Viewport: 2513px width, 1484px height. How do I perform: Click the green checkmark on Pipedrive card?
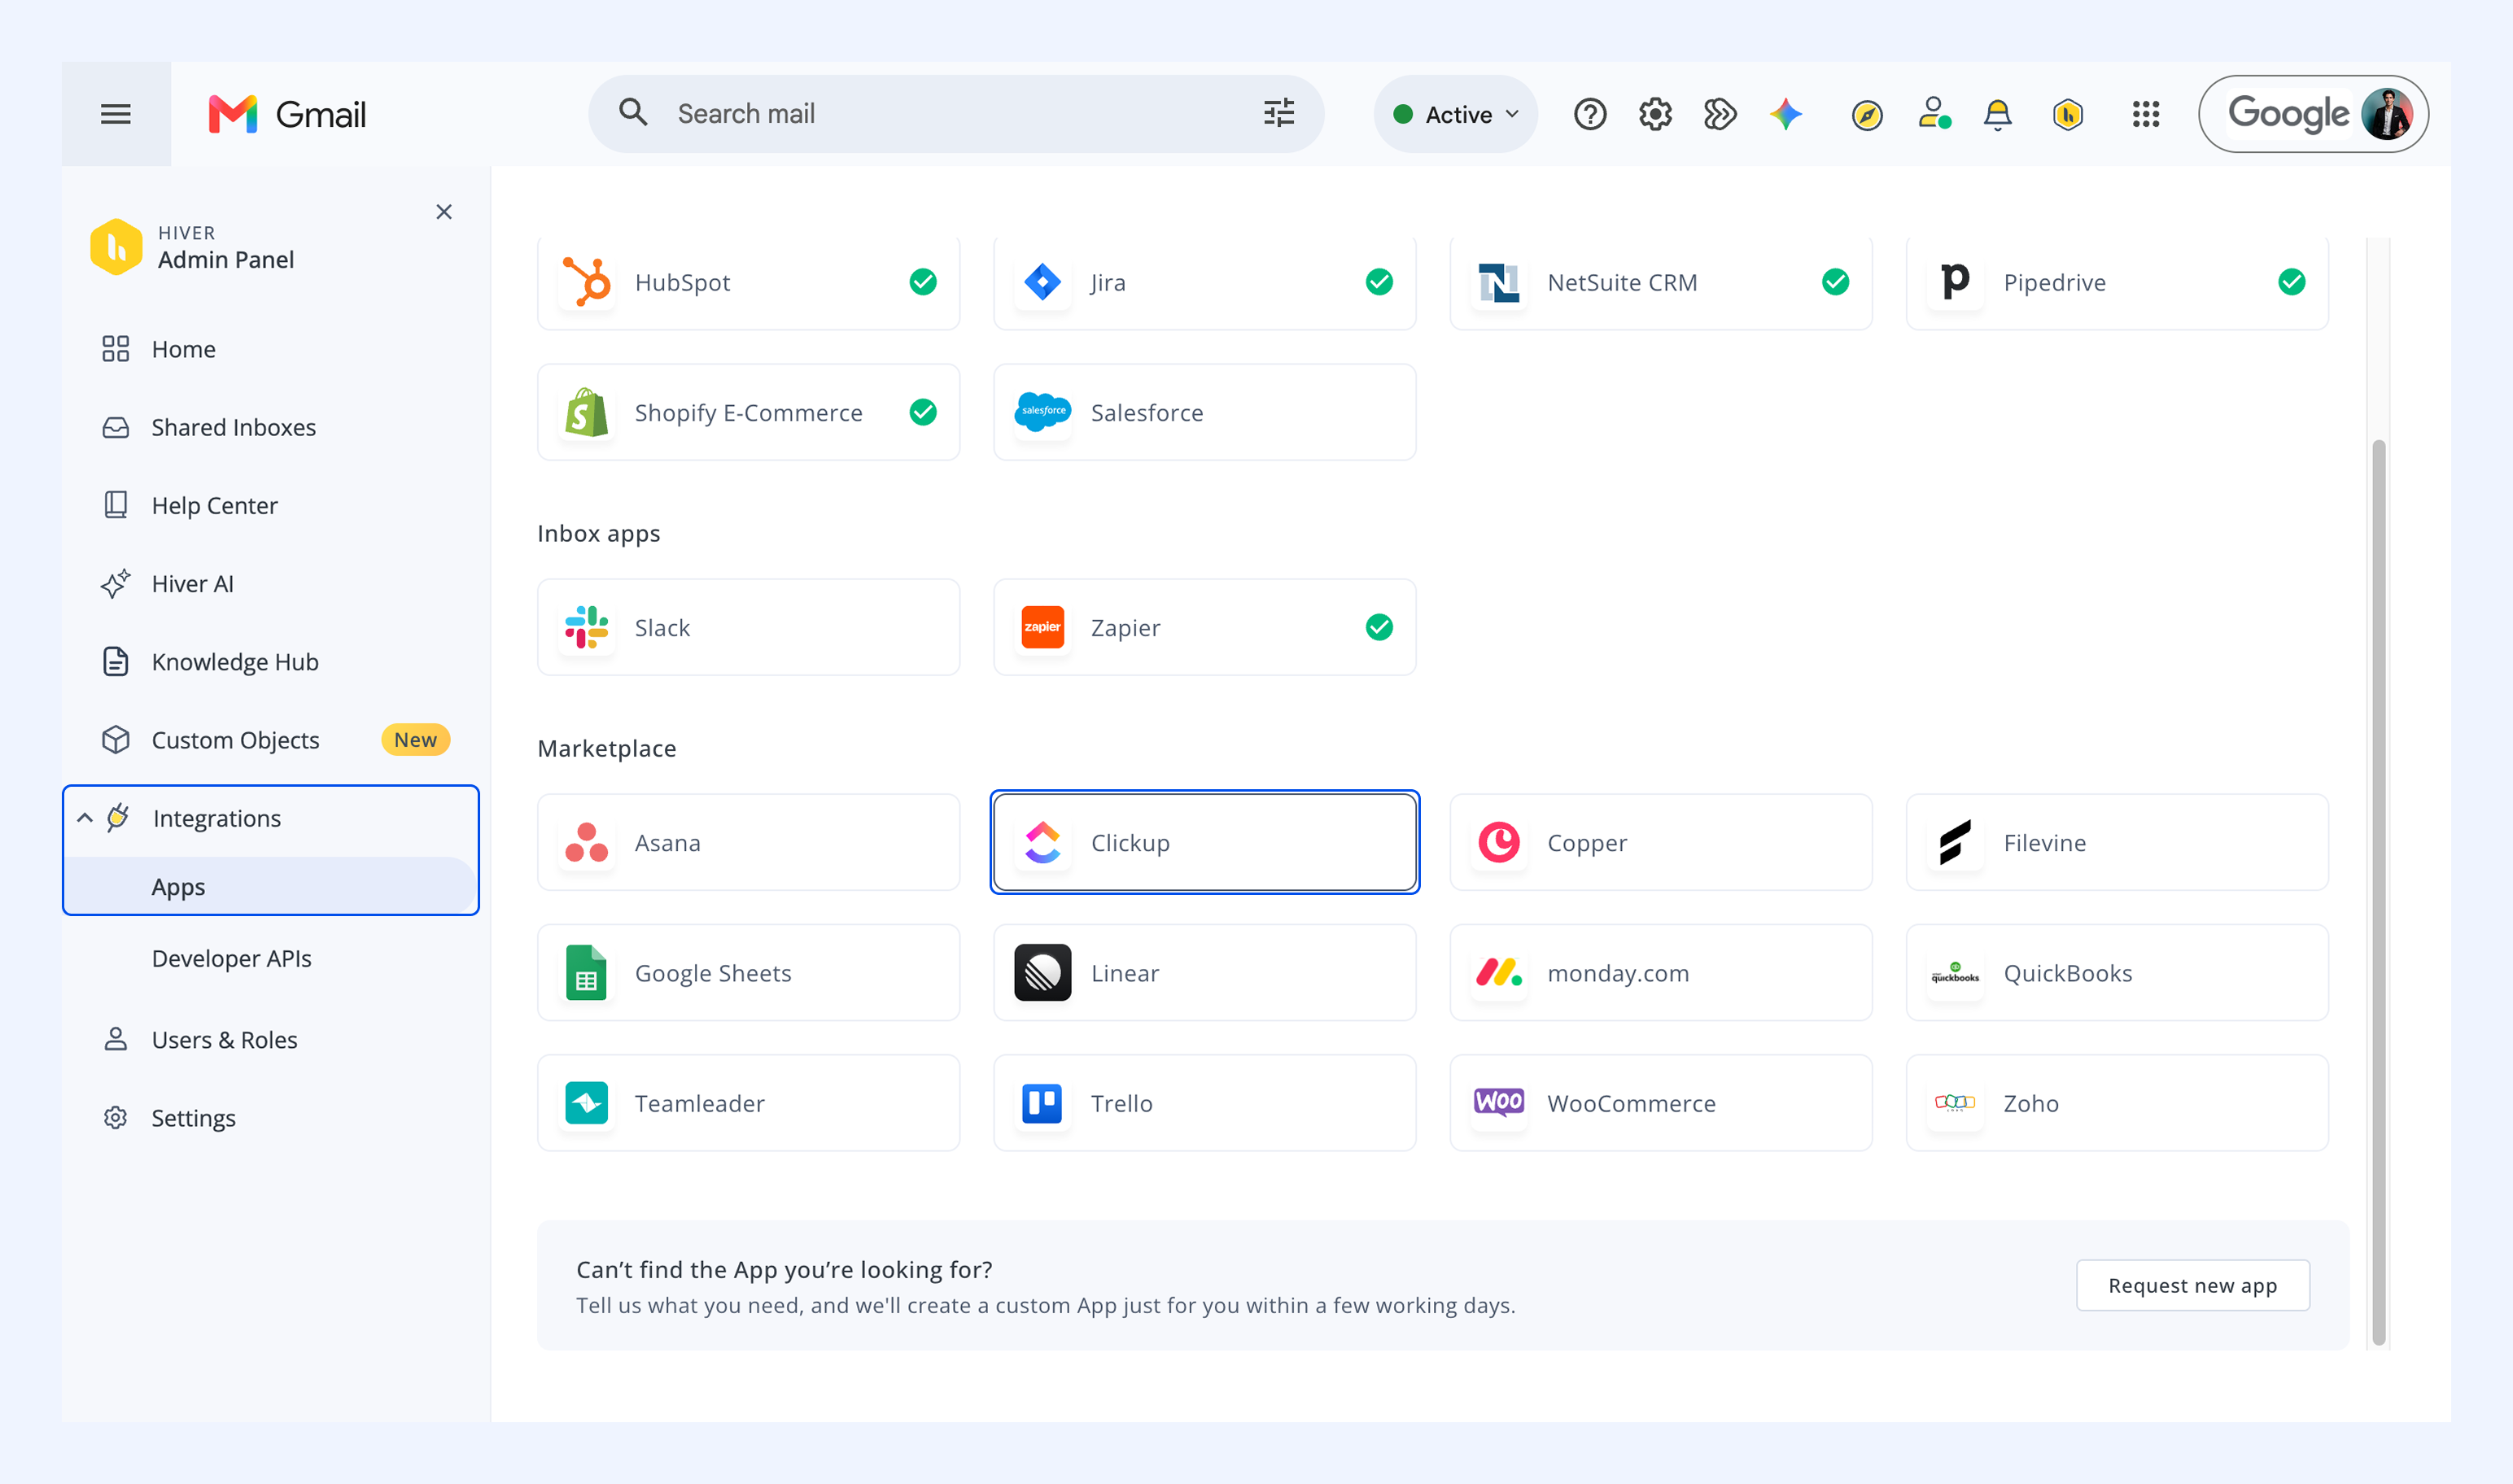(2292, 282)
